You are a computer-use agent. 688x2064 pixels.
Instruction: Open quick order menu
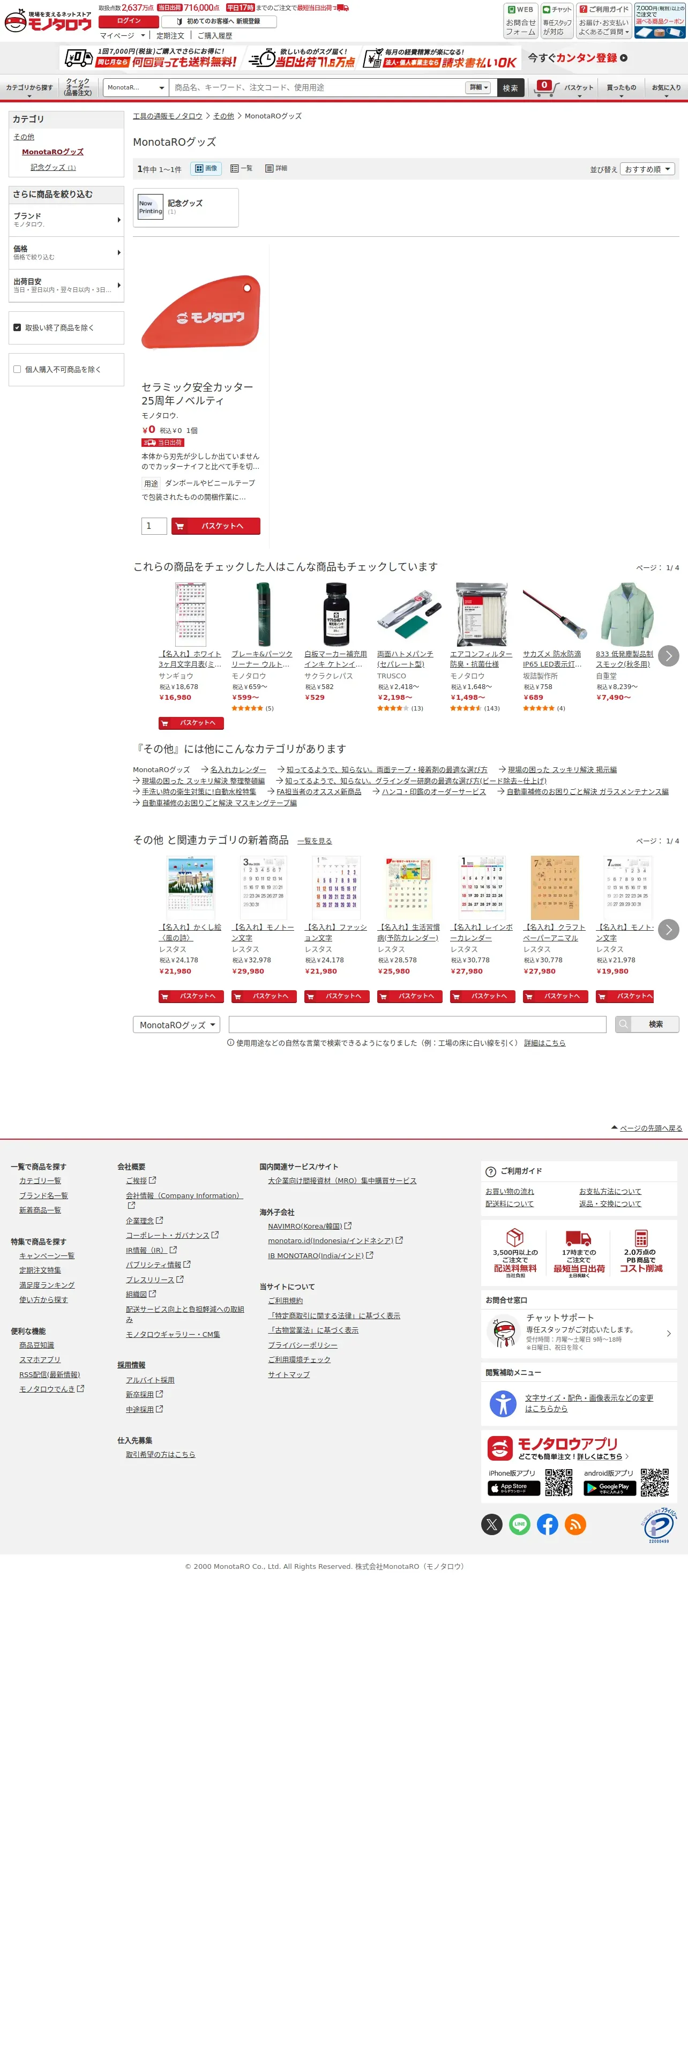click(78, 87)
